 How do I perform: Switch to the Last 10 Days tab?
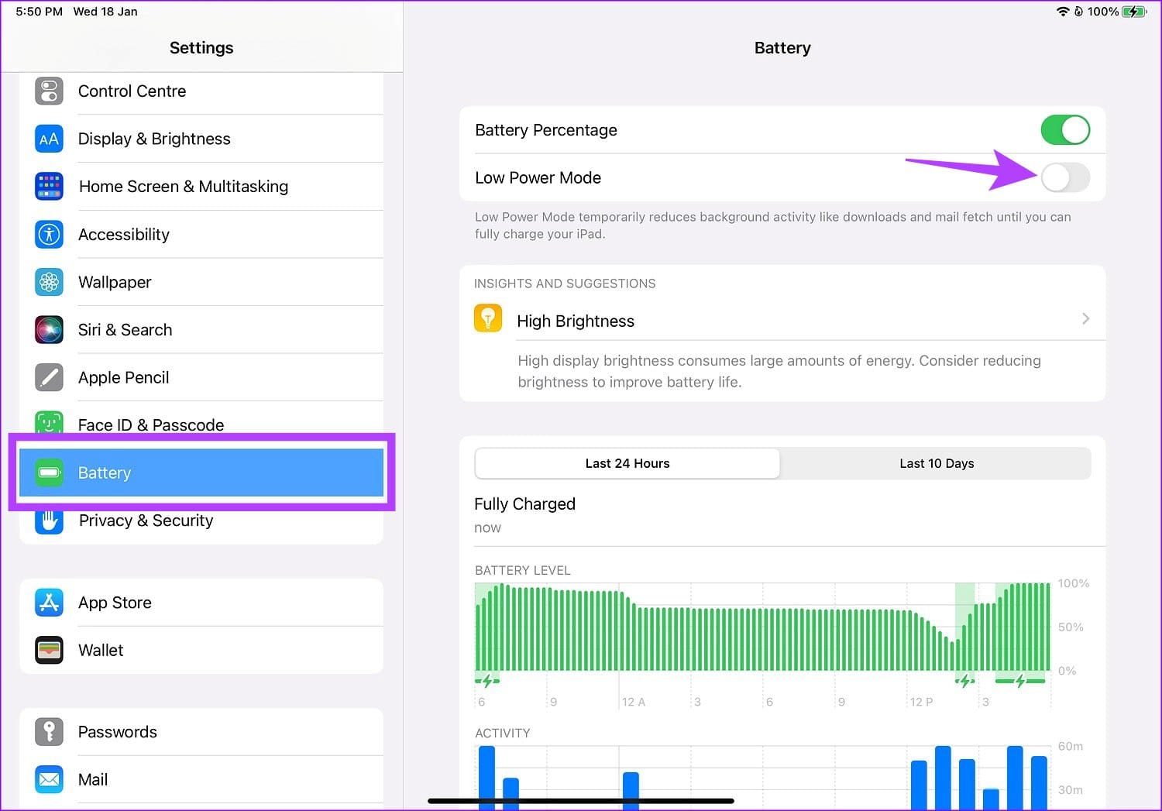(x=937, y=463)
